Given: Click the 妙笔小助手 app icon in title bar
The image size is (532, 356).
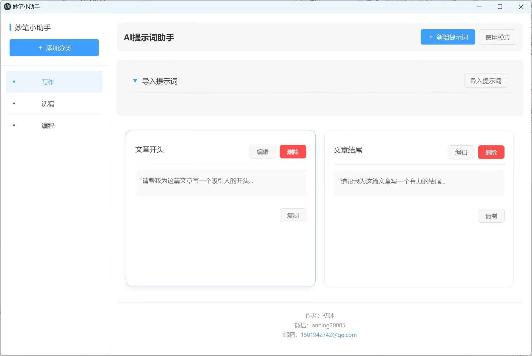Looking at the screenshot, I should tap(7, 7).
